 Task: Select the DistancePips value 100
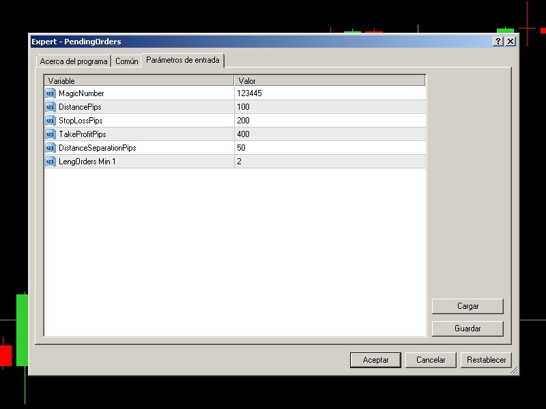click(330, 107)
